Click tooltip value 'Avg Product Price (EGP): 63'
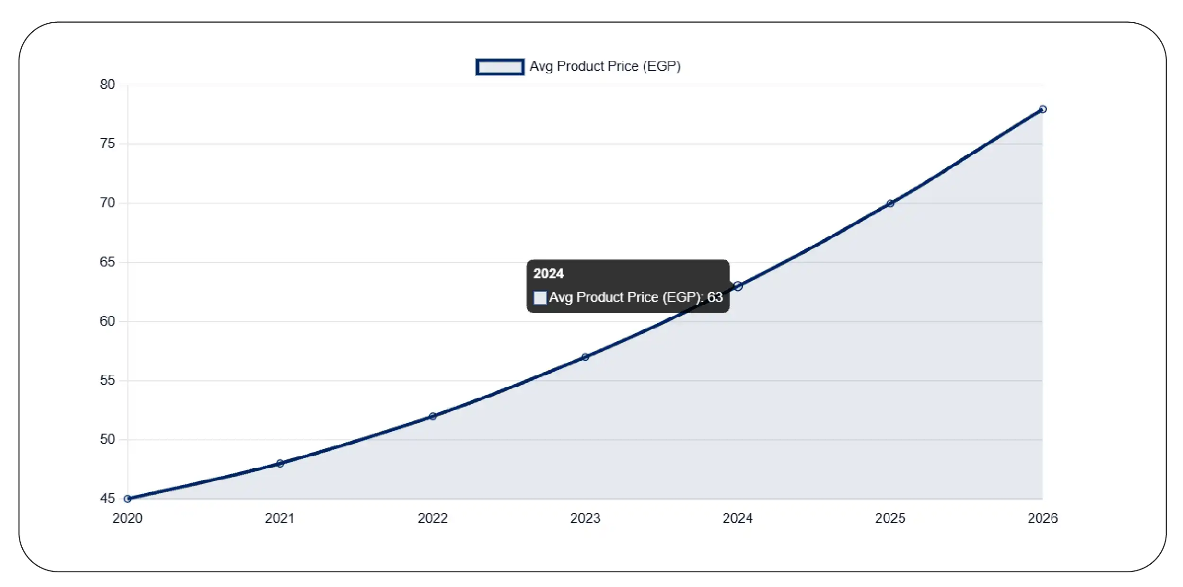 pyautogui.click(x=636, y=297)
